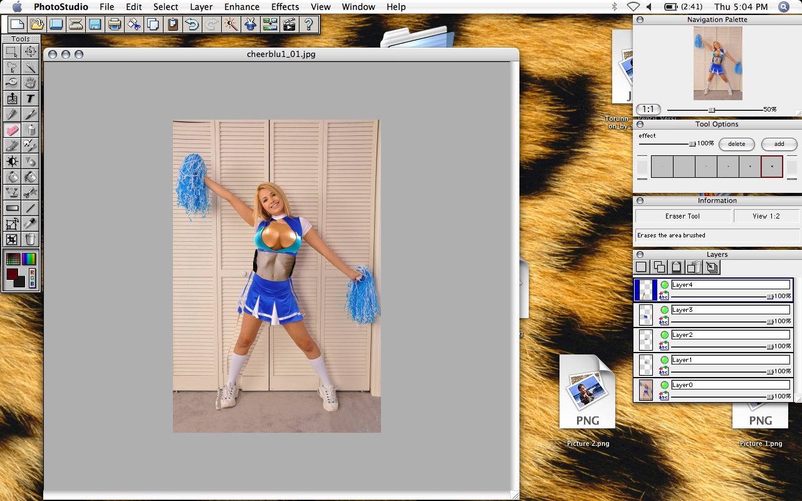Click the 1:1 zoom button in Navigation Palette
The image size is (802, 501).
648,110
